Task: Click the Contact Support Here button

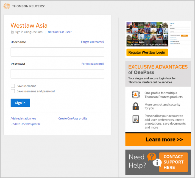Action: (x=173, y=162)
